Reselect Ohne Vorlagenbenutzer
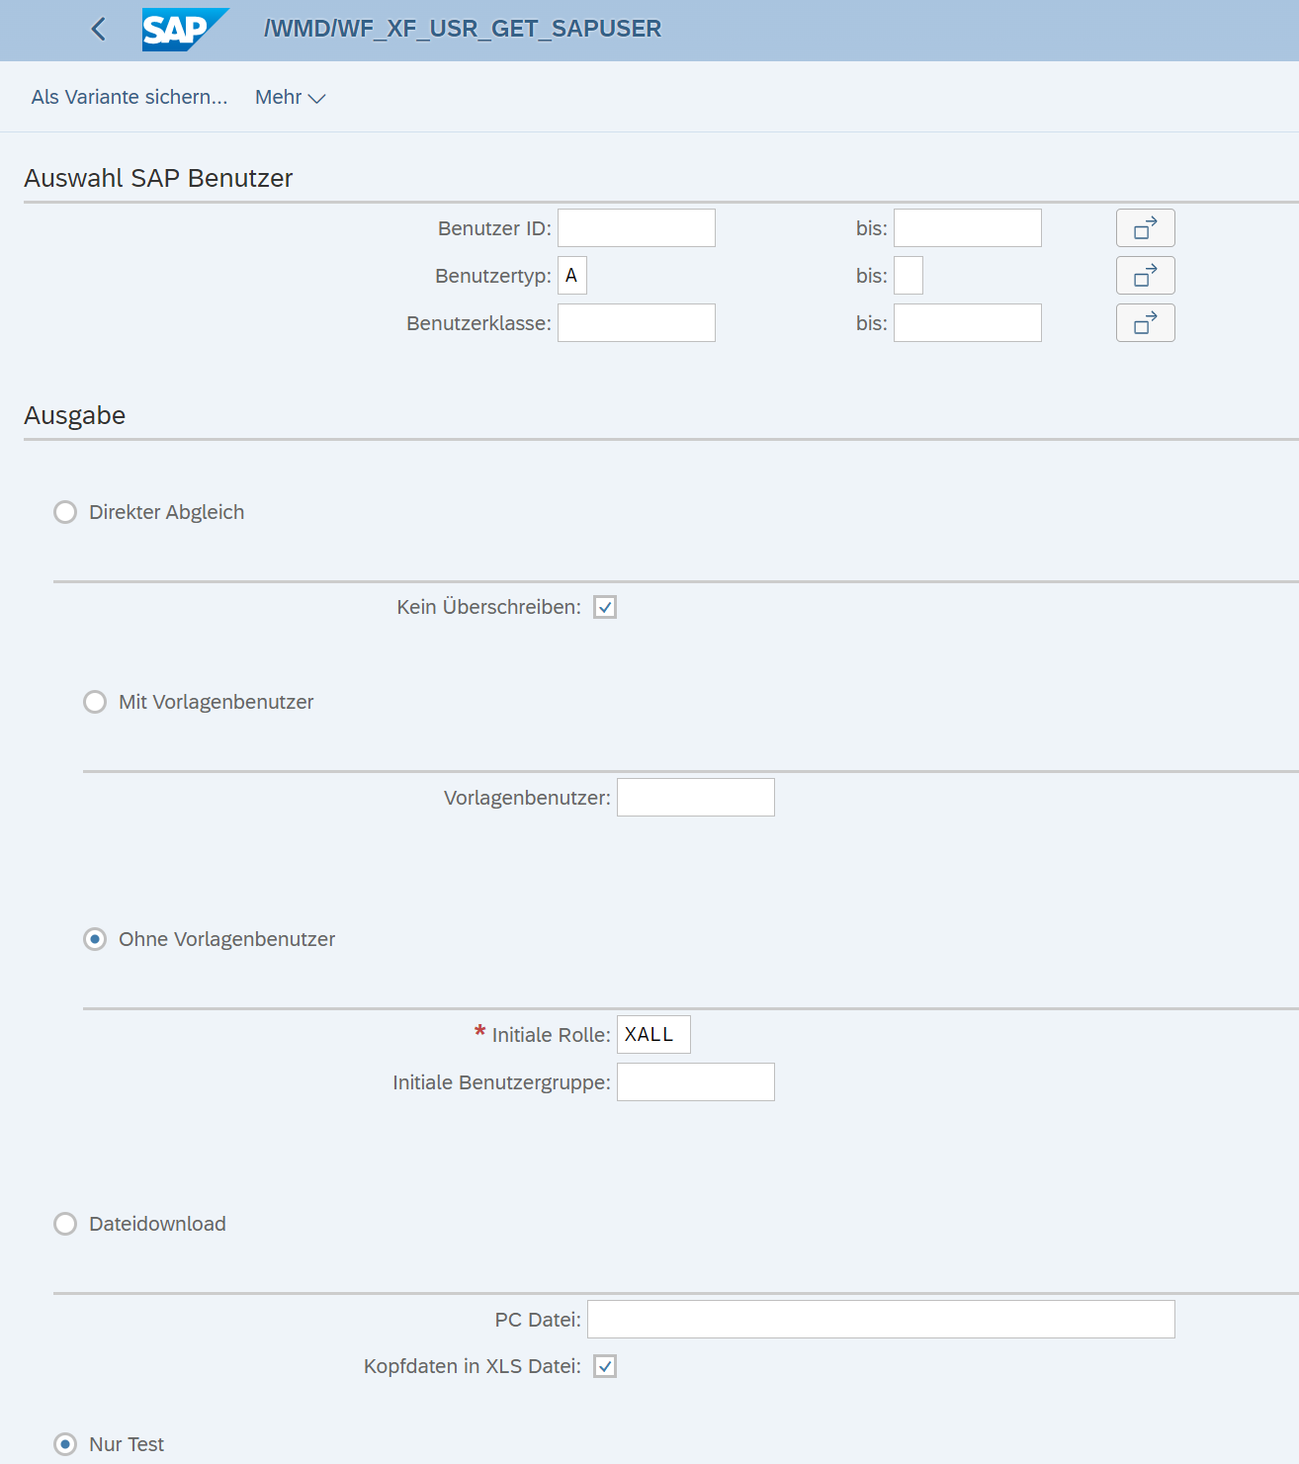Viewport: 1299px width, 1464px height. point(94,939)
